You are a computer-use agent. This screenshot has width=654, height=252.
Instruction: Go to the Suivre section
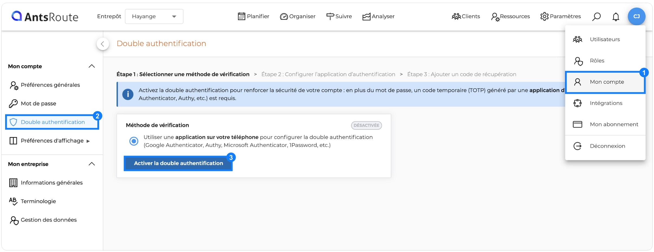(x=339, y=17)
